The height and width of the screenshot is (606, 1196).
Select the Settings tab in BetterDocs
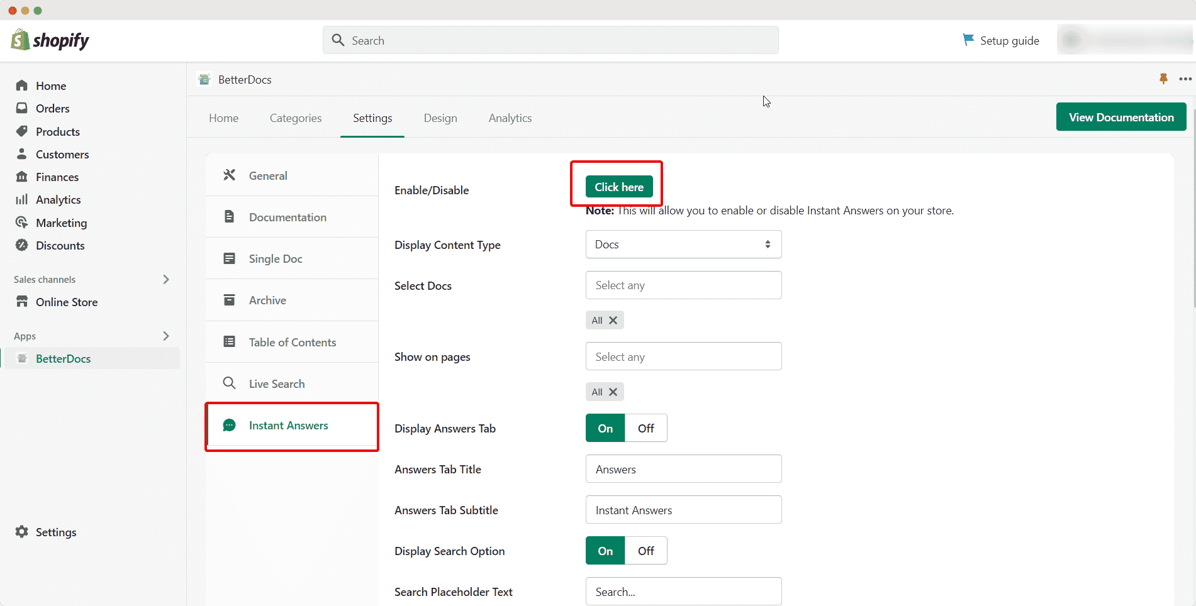tap(372, 118)
